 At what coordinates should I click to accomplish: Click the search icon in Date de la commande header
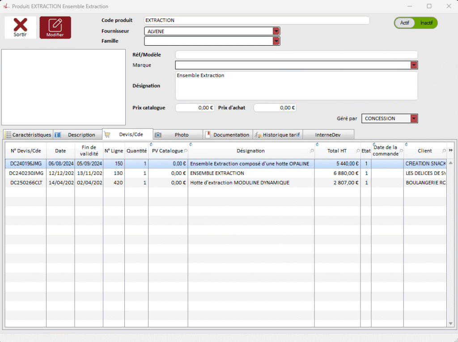(401, 151)
